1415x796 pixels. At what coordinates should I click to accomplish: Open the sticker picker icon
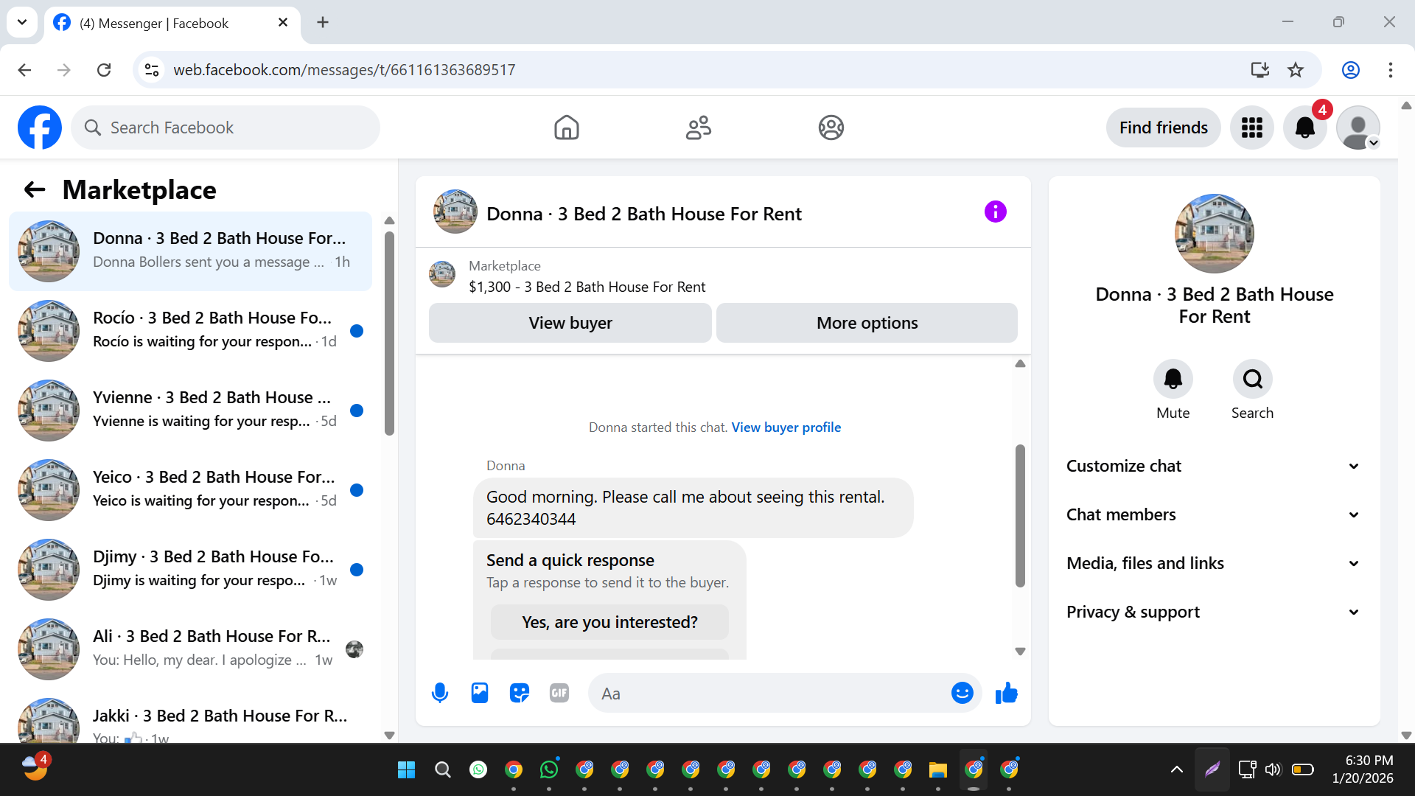pos(520,693)
